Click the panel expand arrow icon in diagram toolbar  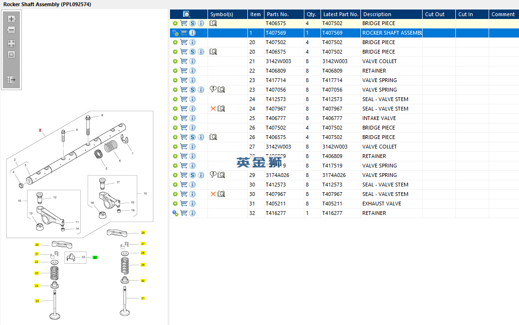click(11, 80)
